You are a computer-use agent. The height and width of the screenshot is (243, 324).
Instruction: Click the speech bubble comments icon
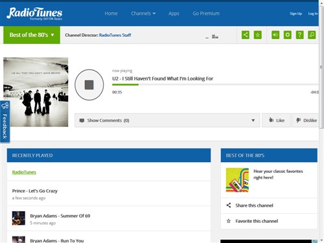click(82, 121)
